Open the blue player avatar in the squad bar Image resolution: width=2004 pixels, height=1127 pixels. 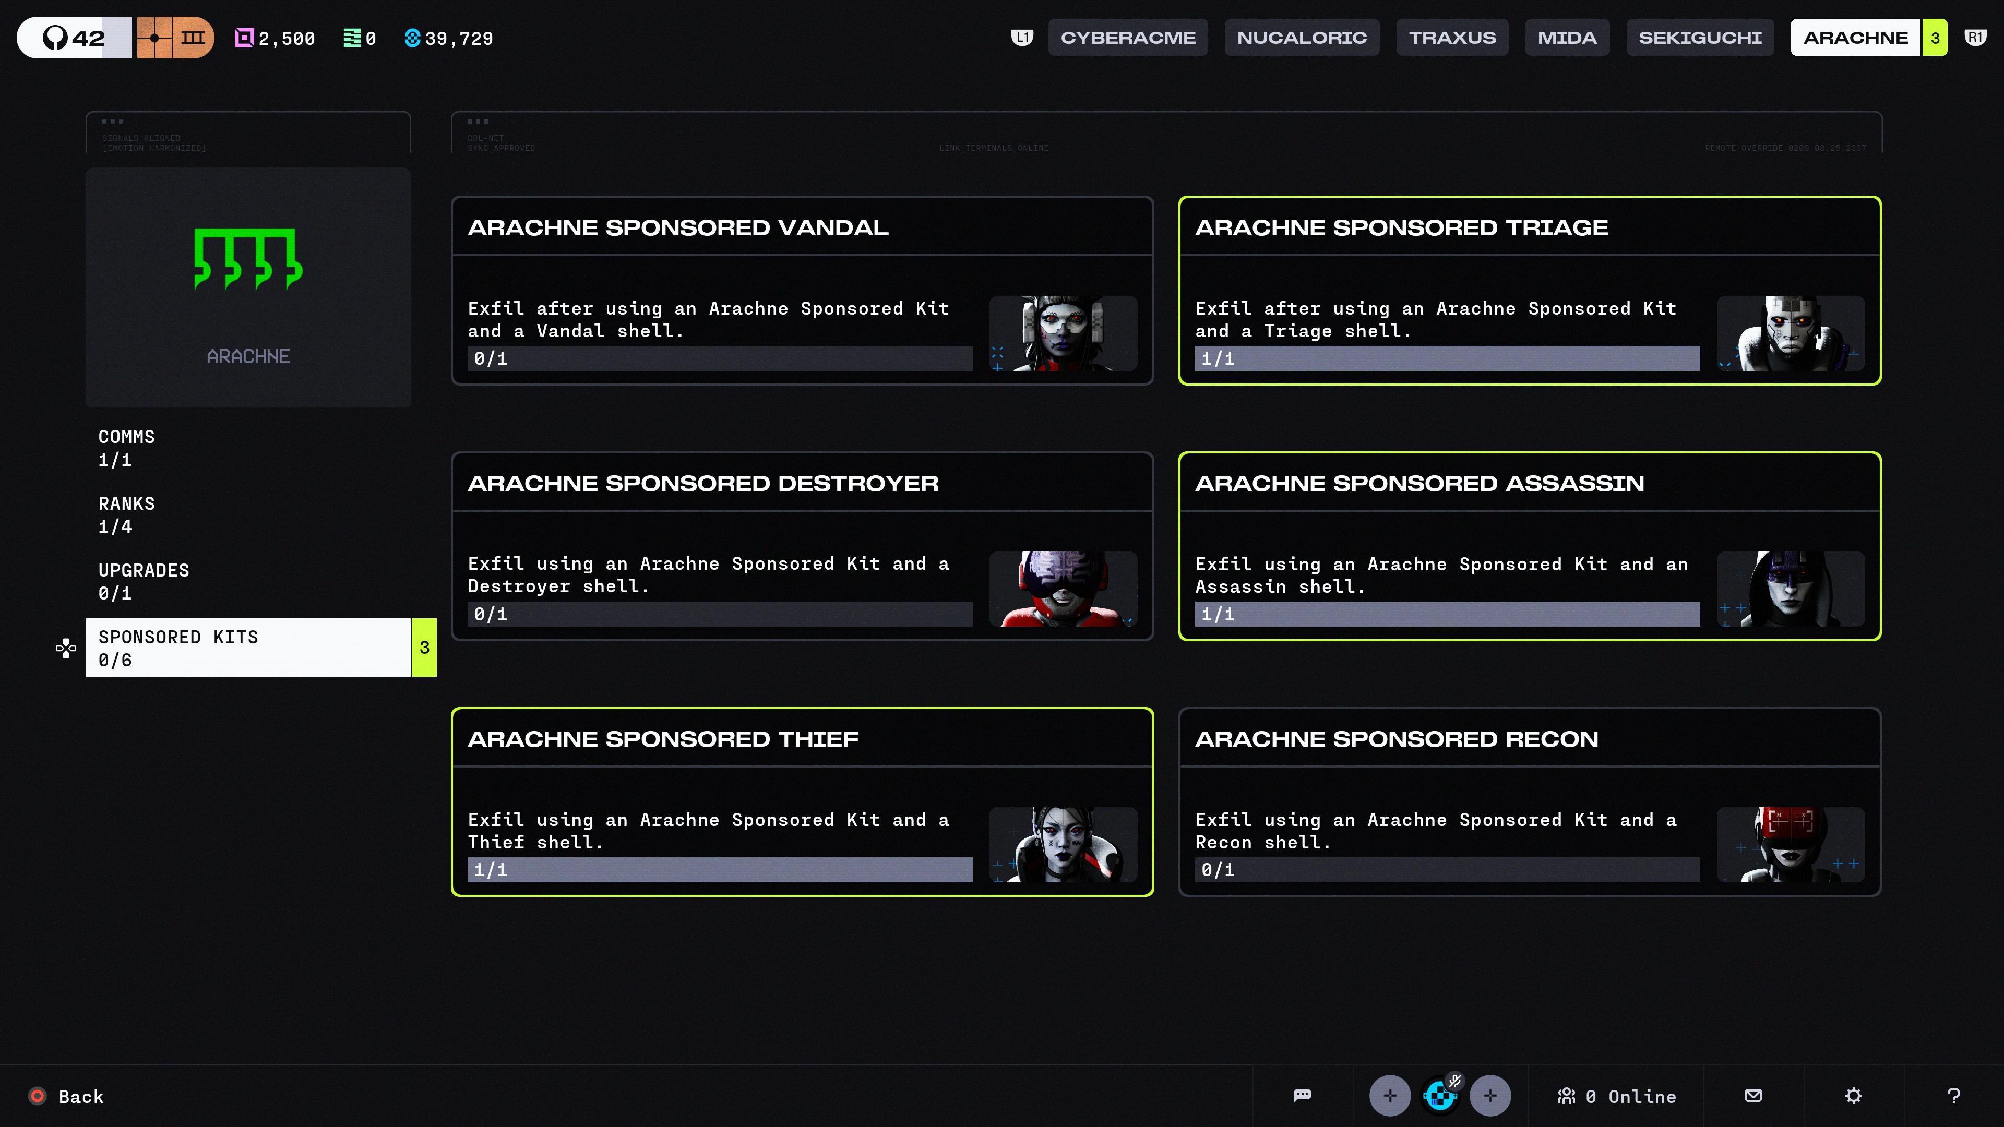[x=1440, y=1096]
